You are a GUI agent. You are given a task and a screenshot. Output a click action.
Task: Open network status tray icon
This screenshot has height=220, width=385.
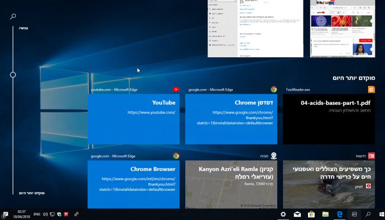[x=52, y=214]
